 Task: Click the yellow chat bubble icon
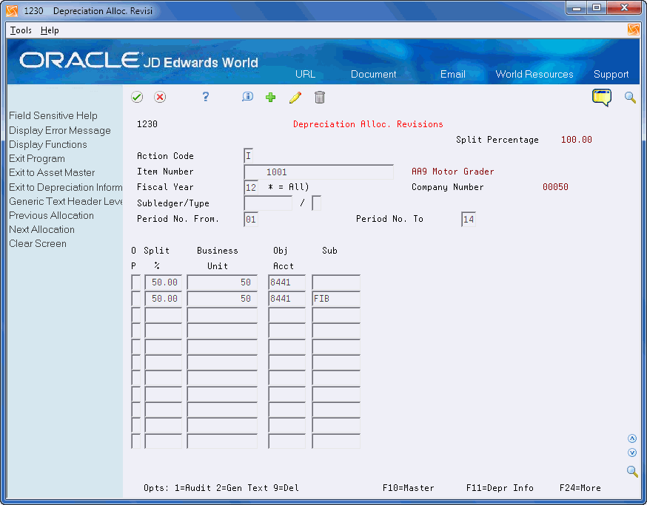602,98
